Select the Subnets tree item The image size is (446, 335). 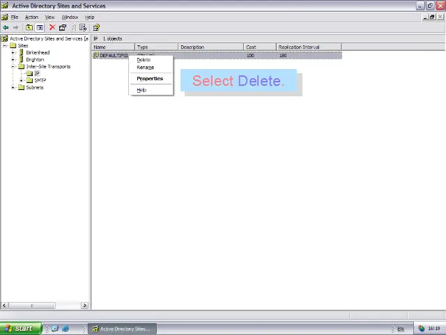click(x=35, y=87)
